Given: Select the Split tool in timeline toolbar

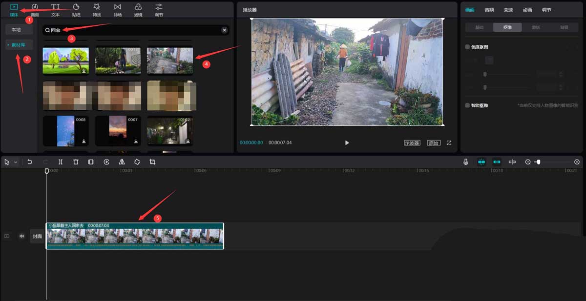Looking at the screenshot, I should click(61, 161).
